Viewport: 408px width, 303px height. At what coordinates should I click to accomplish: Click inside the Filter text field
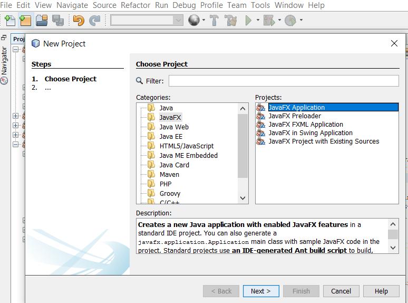coord(284,81)
